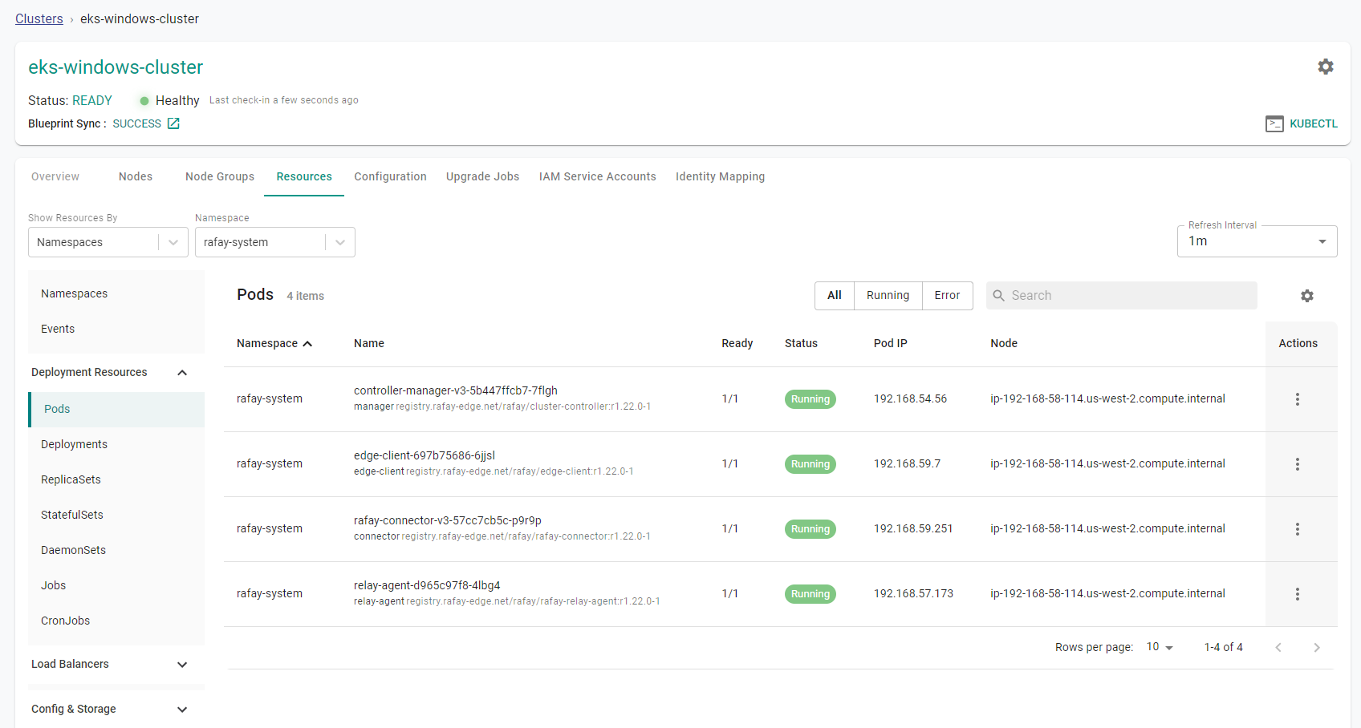Viewport: 1361px width, 728px height.
Task: Filter pods by Error
Action: pos(948,296)
